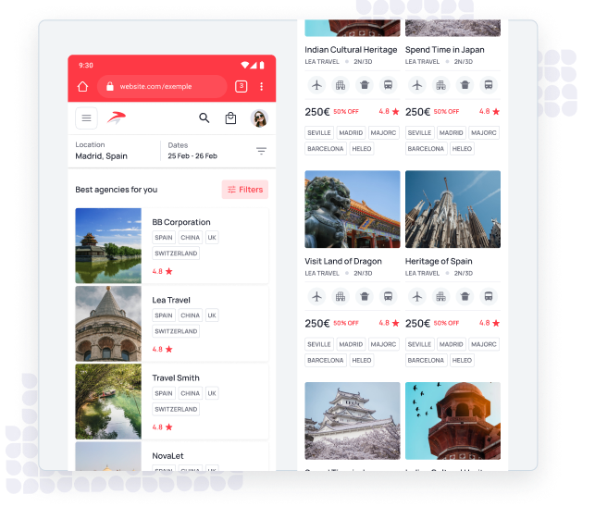Select the UK tag under Lea Travel

click(x=212, y=315)
